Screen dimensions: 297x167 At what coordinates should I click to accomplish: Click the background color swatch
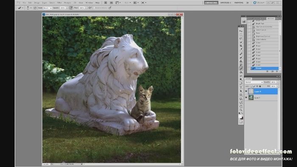(x=242, y=118)
